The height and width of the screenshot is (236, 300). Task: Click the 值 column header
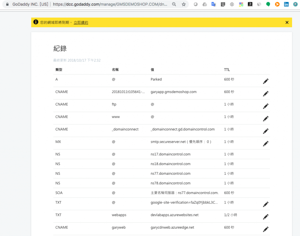(x=152, y=70)
